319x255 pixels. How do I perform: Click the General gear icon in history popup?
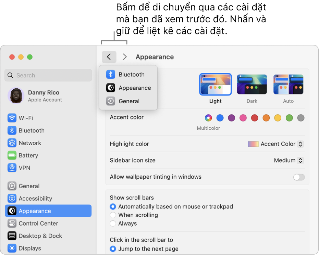click(110, 101)
